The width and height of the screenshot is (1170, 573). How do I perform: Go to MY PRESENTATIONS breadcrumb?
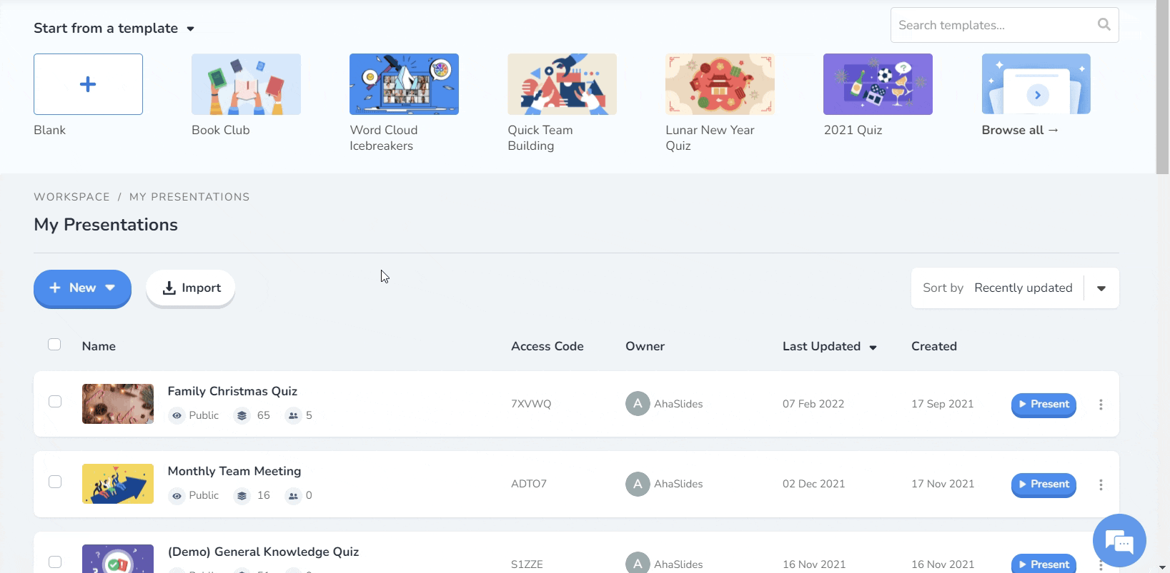click(189, 197)
